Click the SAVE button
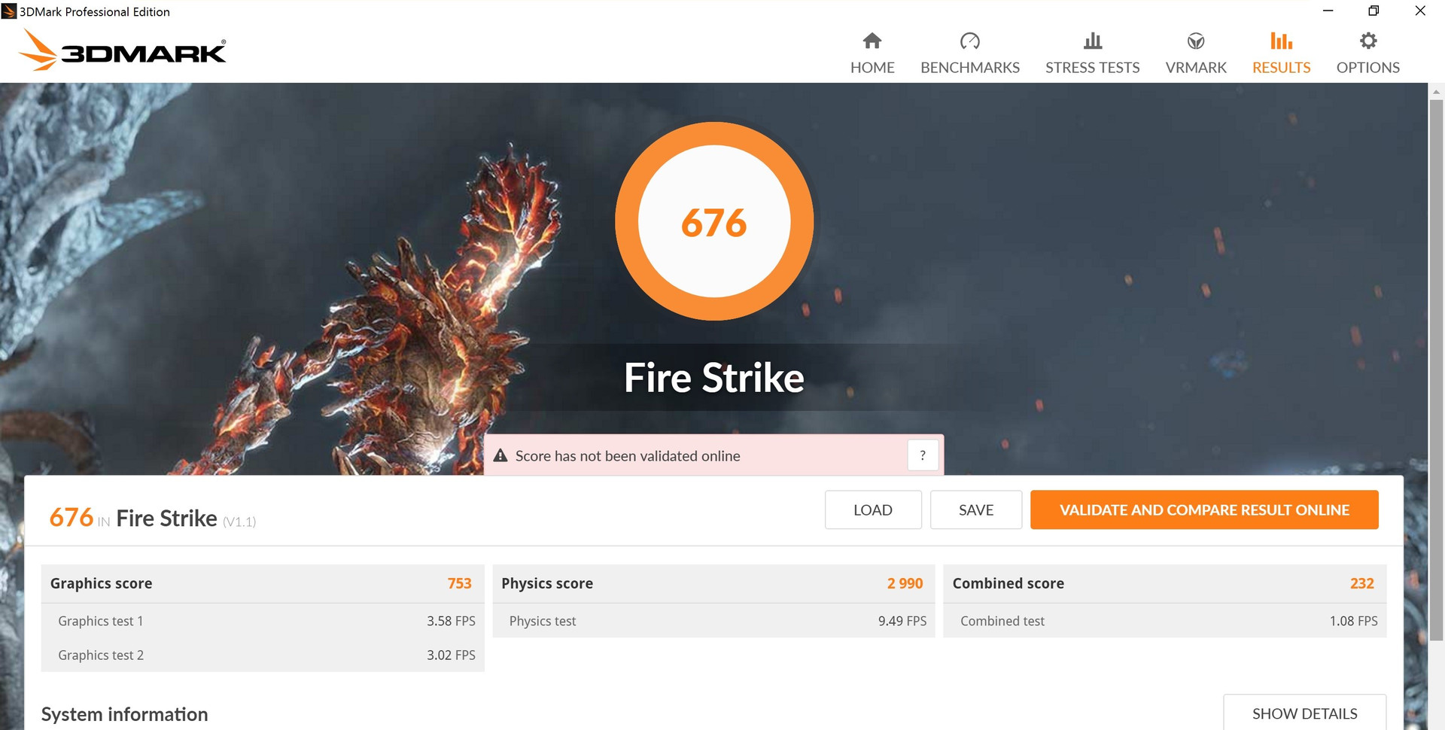This screenshot has width=1445, height=730. pos(976,509)
